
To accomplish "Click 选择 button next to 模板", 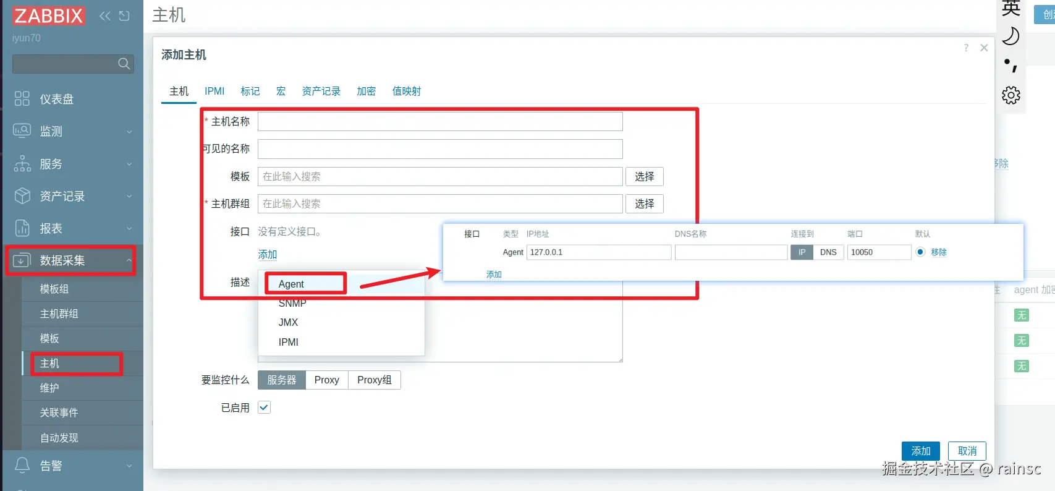I will click(x=645, y=176).
